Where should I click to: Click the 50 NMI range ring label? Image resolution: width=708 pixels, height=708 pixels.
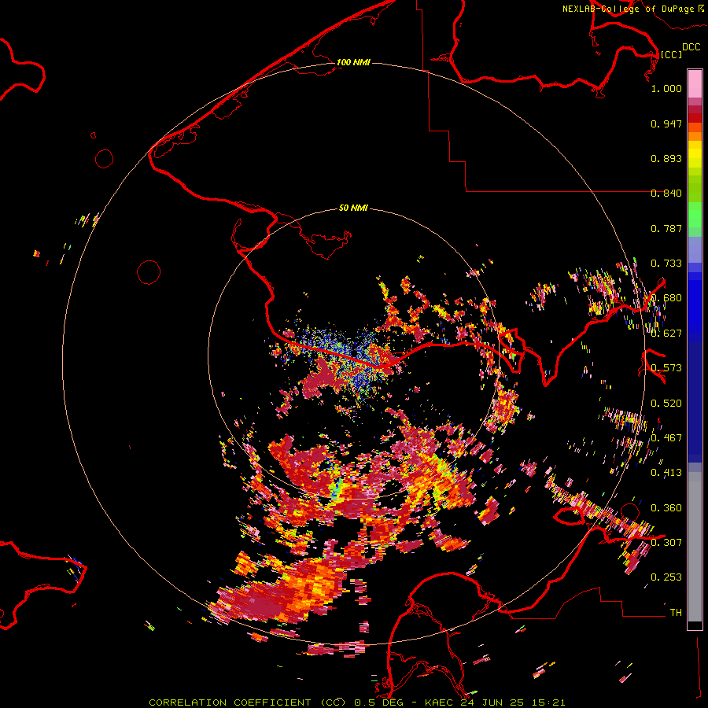click(353, 208)
